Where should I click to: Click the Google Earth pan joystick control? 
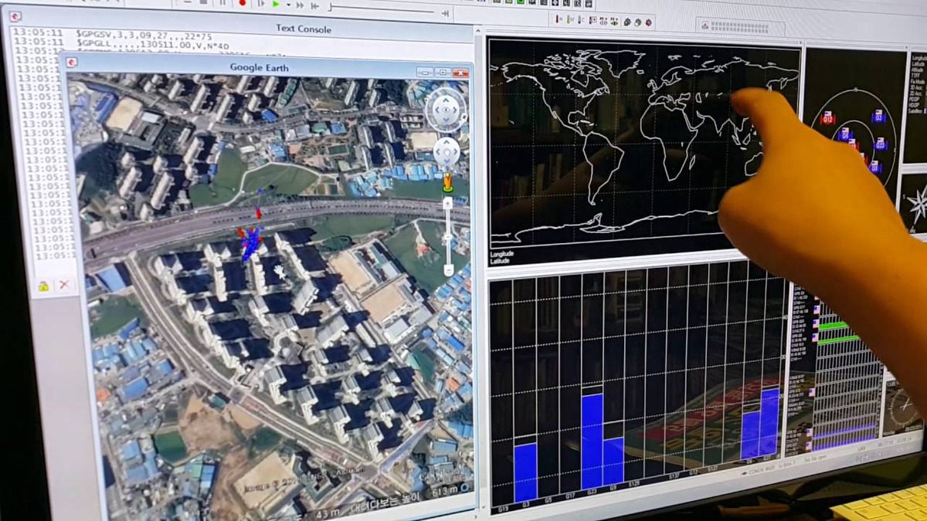447,152
